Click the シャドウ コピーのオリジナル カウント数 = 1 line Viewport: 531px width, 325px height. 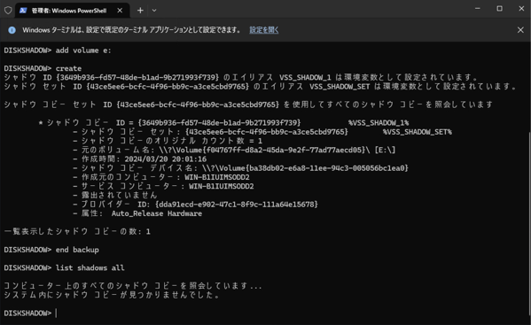click(168, 141)
